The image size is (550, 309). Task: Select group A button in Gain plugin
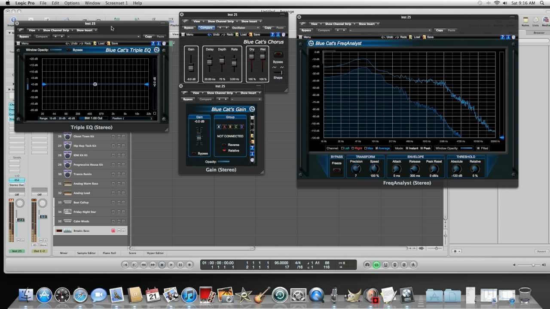tap(224, 127)
